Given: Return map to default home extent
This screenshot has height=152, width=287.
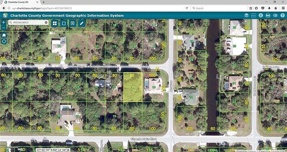Looking at the screenshot, I should coord(4,35).
